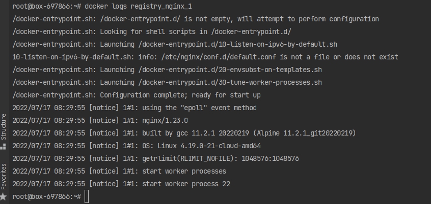
Task: Click the terminal cursor block at the prompt
Action: (87, 196)
